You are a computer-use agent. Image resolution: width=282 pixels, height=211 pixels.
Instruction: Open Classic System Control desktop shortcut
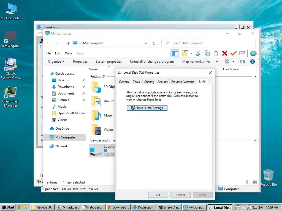pyautogui.click(x=11, y=69)
